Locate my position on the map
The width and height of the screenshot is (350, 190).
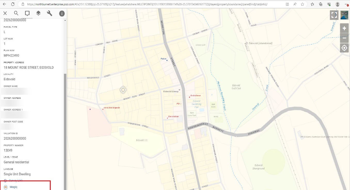click(344, 48)
